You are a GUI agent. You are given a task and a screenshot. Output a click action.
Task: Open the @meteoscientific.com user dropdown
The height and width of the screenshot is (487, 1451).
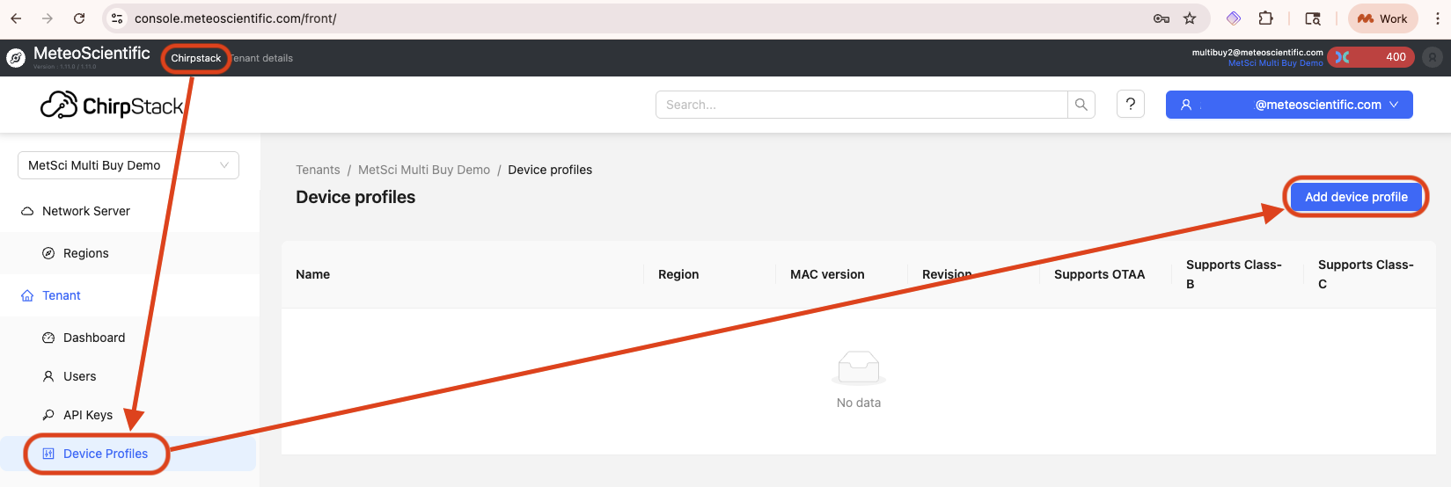[1289, 105]
